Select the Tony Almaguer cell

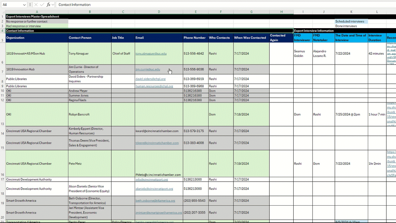click(90, 54)
